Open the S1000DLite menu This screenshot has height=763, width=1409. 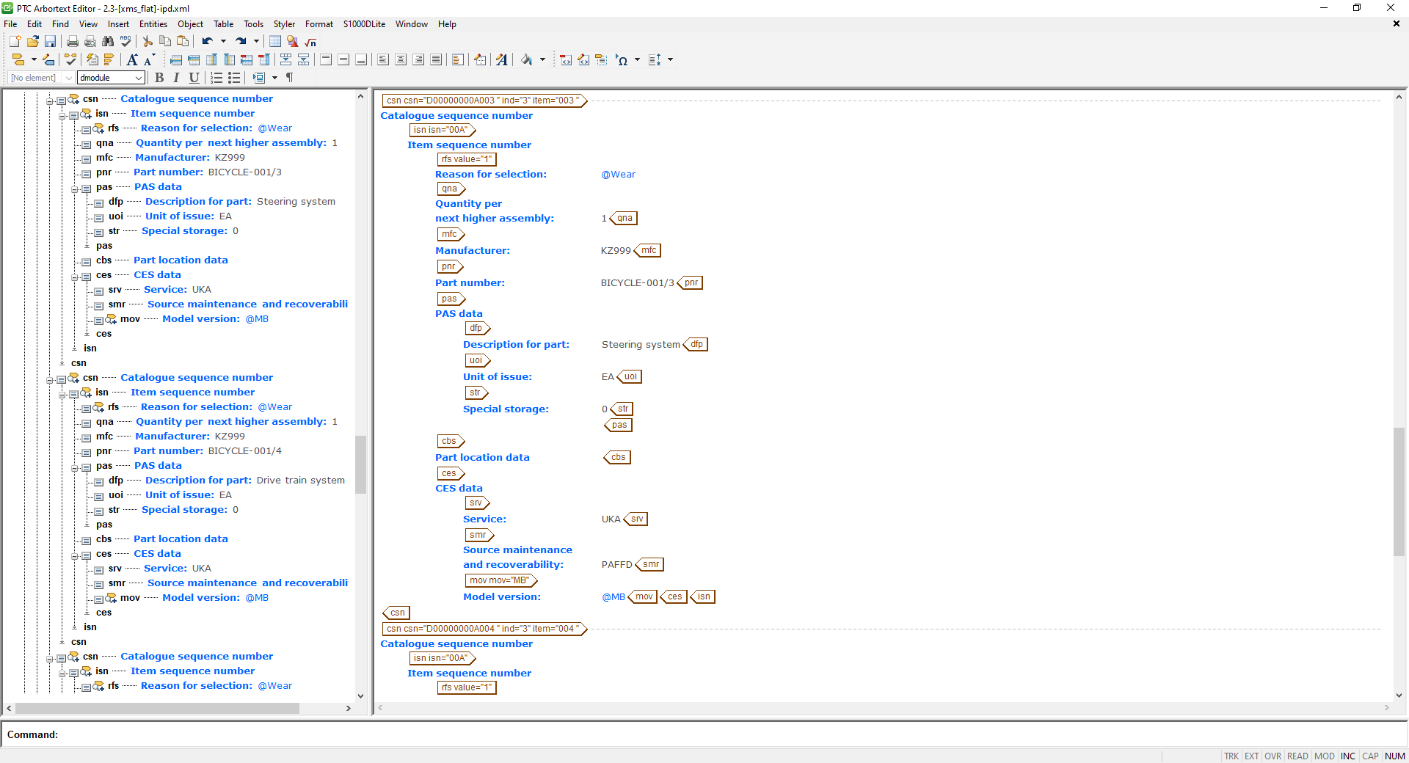tap(363, 24)
